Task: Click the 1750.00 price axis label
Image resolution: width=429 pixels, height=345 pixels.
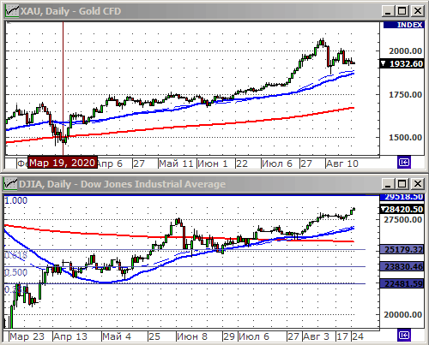Action: (x=405, y=94)
